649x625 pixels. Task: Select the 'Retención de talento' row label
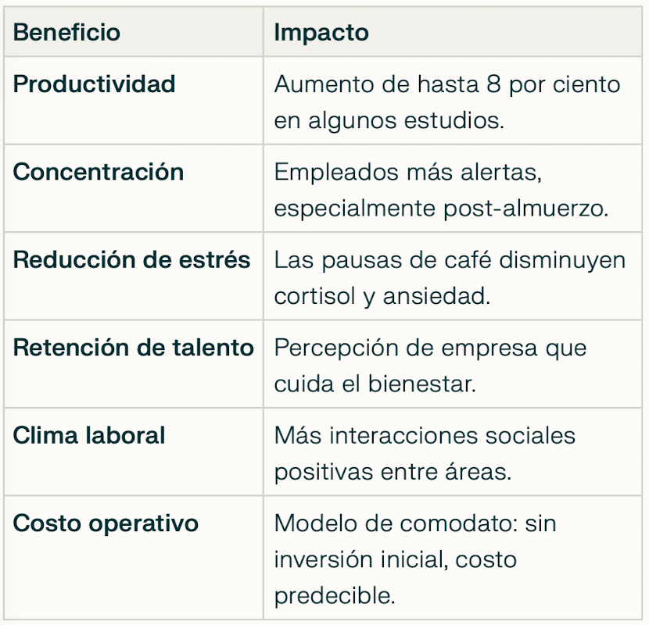(x=134, y=348)
